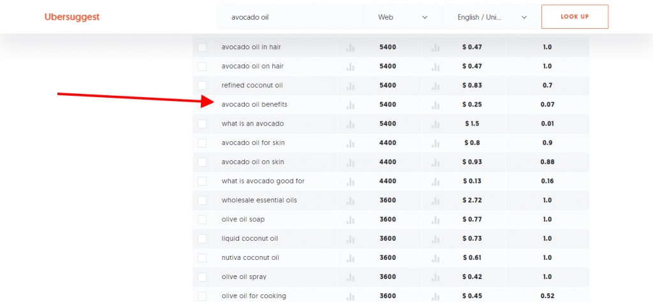The height and width of the screenshot is (302, 653).
Task: Open the 'English / Uni...' language dropdown
Action: (492, 17)
